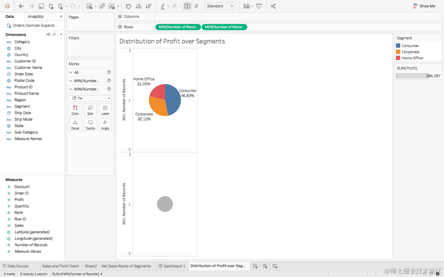Image resolution: width=444 pixels, height=277 pixels.
Task: Click the Tooltip button on Marks card
Action: click(x=90, y=125)
